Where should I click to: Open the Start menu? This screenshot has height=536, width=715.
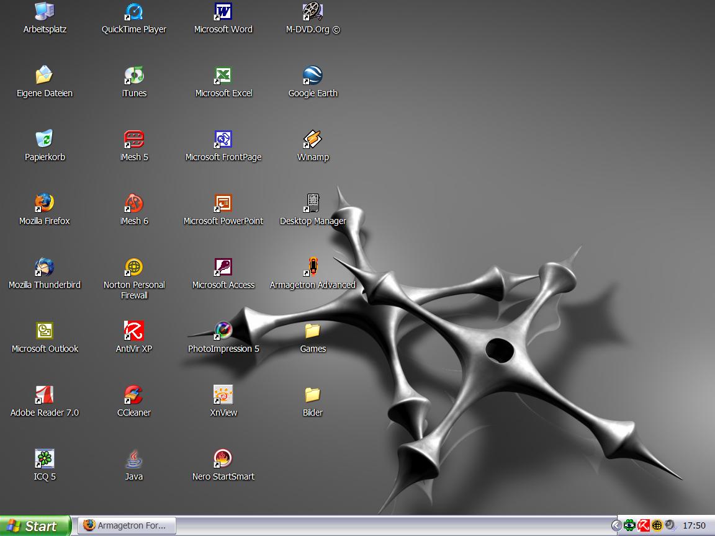pos(35,526)
